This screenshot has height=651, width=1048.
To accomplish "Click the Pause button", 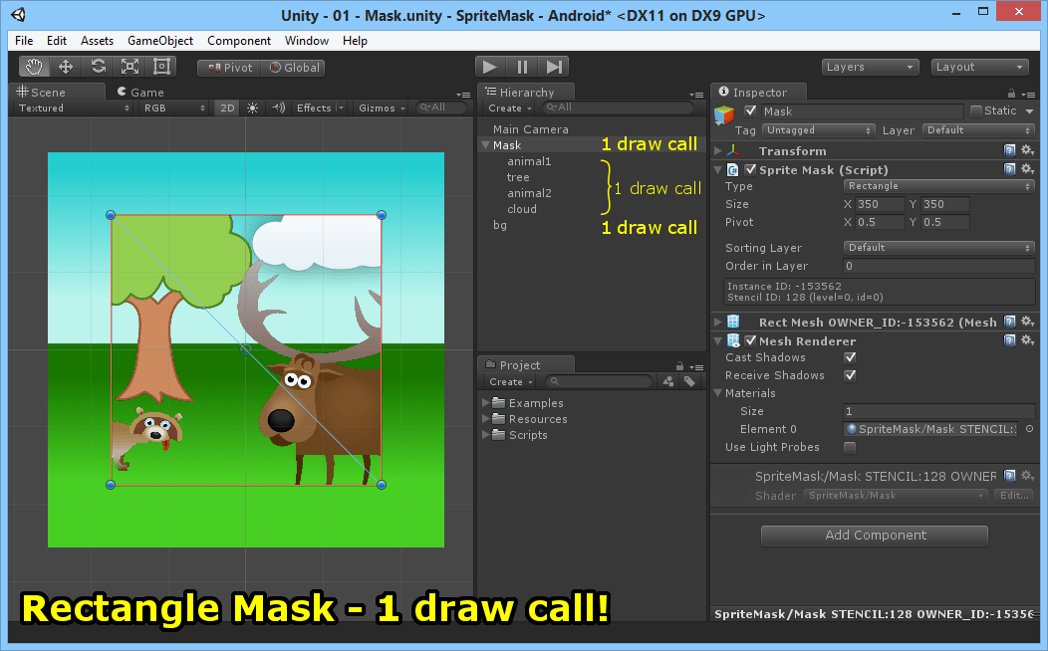I will click(x=521, y=66).
